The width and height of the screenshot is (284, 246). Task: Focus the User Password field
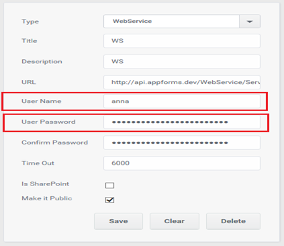[x=182, y=122]
